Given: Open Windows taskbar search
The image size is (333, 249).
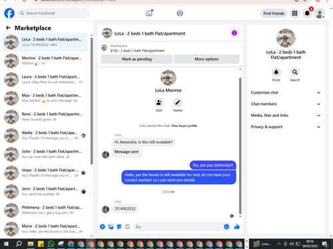Looking at the screenshot, I should [19, 244].
